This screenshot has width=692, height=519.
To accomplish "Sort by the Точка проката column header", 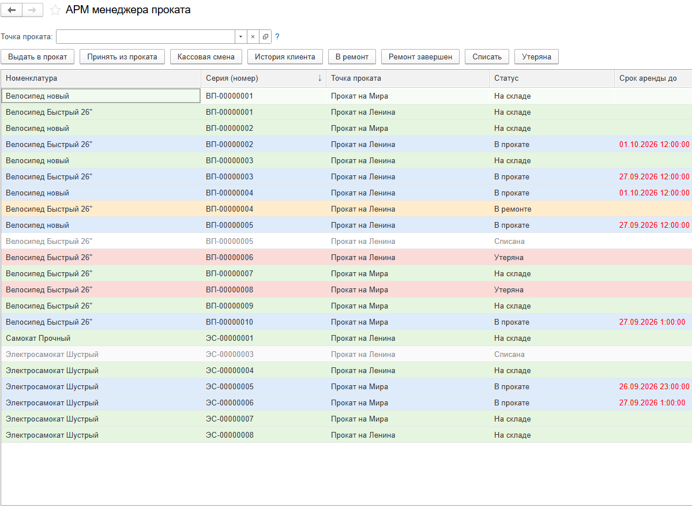I will [408, 78].
